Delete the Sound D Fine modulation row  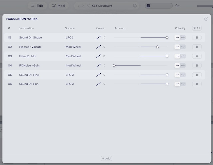197,75
